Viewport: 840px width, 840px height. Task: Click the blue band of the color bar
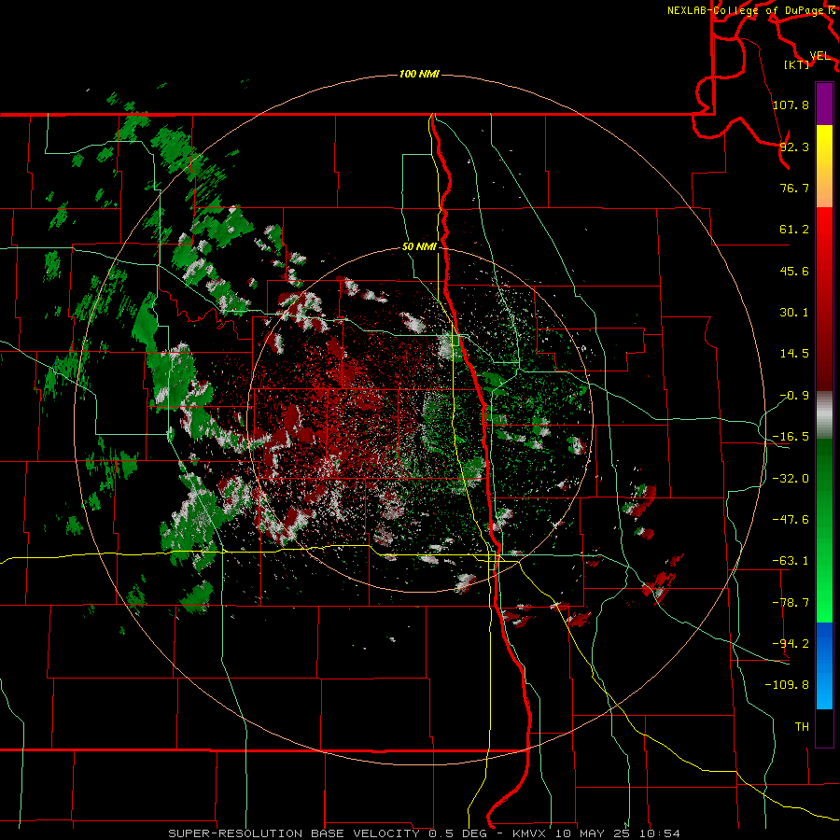point(824,665)
